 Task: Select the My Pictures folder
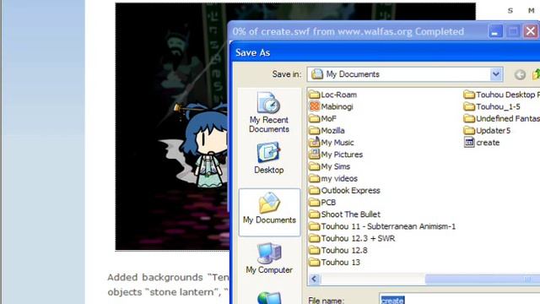click(336, 155)
